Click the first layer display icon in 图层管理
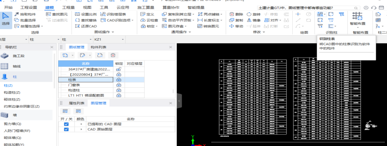Viewport: 387px width, 146px height. click(65, 111)
